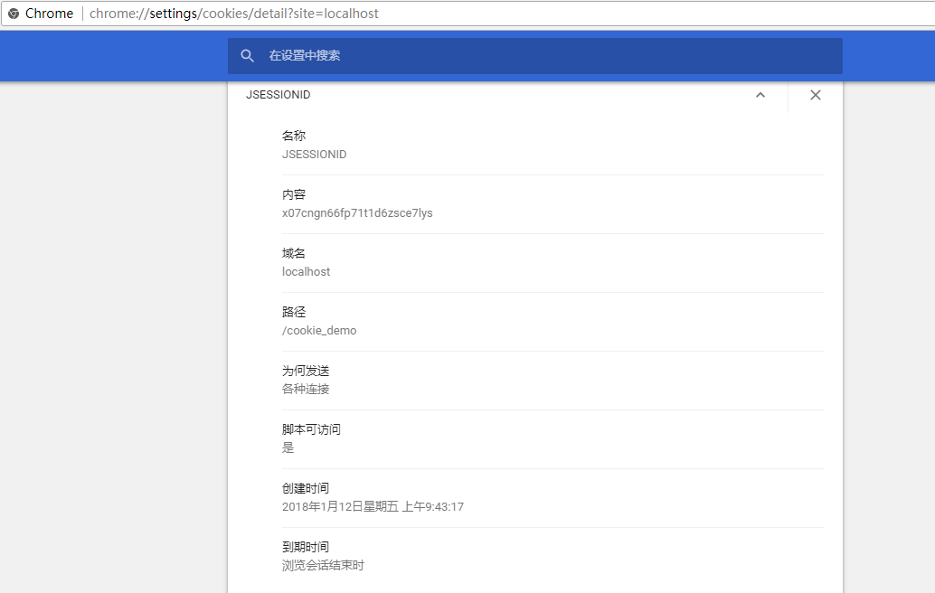This screenshot has width=935, height=593.
Task: Select the script-accessible value 是
Action: tap(288, 448)
